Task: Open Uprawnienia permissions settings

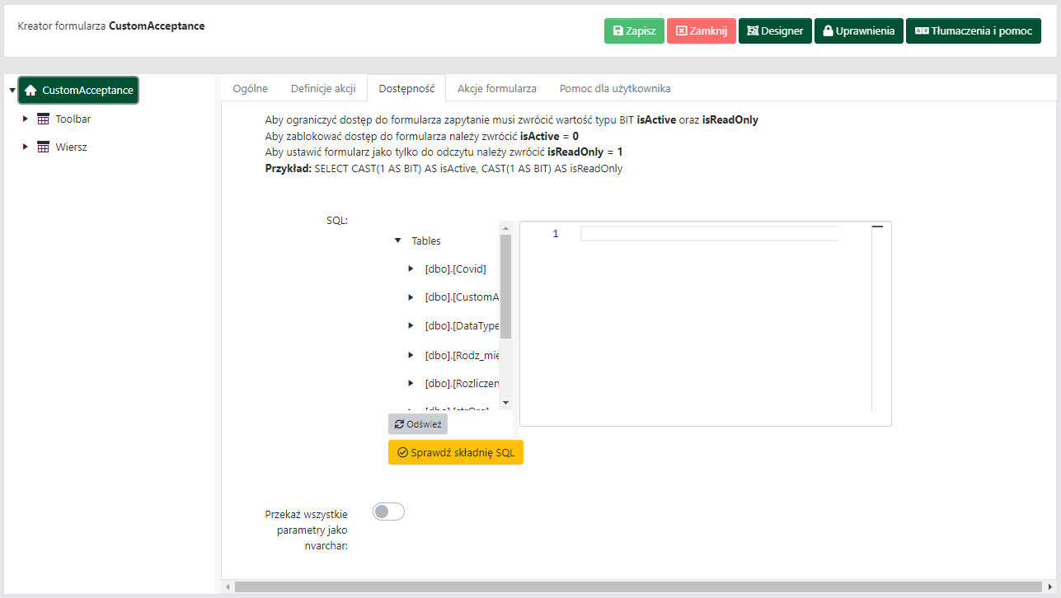Action: point(858,31)
